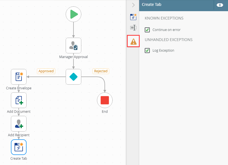Click the toggle button in panel header
The height and width of the screenshot is (165, 228).
220,5
